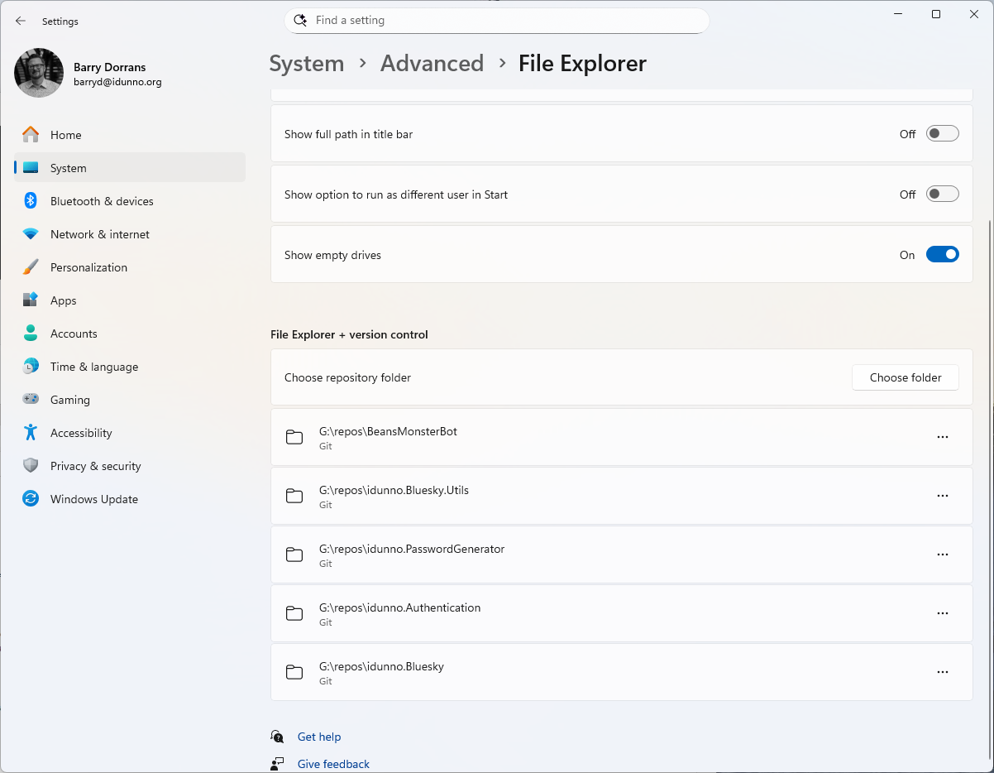The image size is (994, 773).
Task: Click Barry Dorrans profile picture
Action: (x=39, y=73)
